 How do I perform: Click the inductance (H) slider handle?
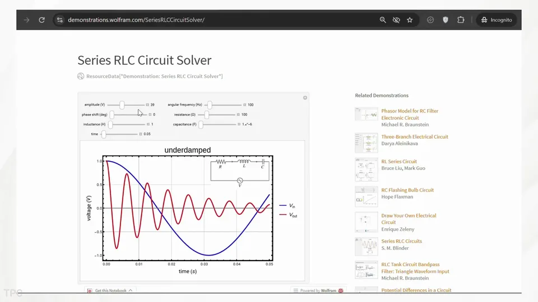110,124
